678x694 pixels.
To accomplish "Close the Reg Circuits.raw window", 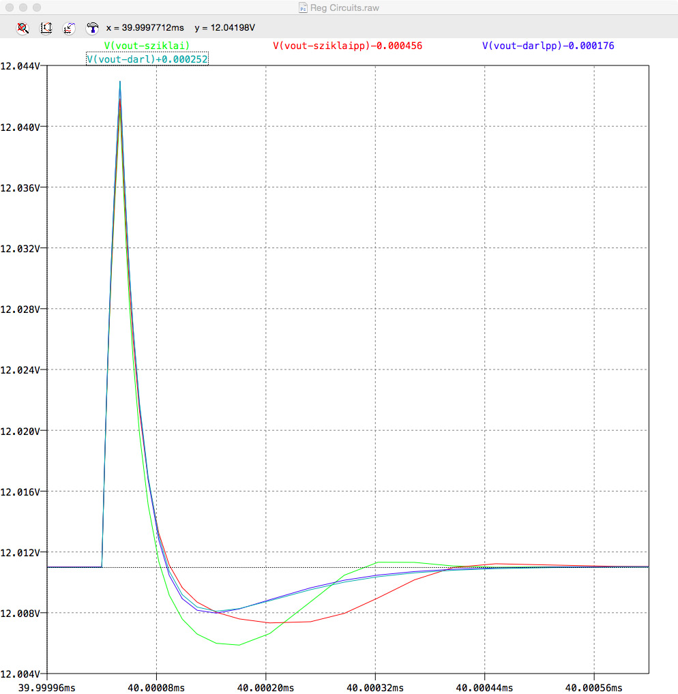I will pos(10,7).
